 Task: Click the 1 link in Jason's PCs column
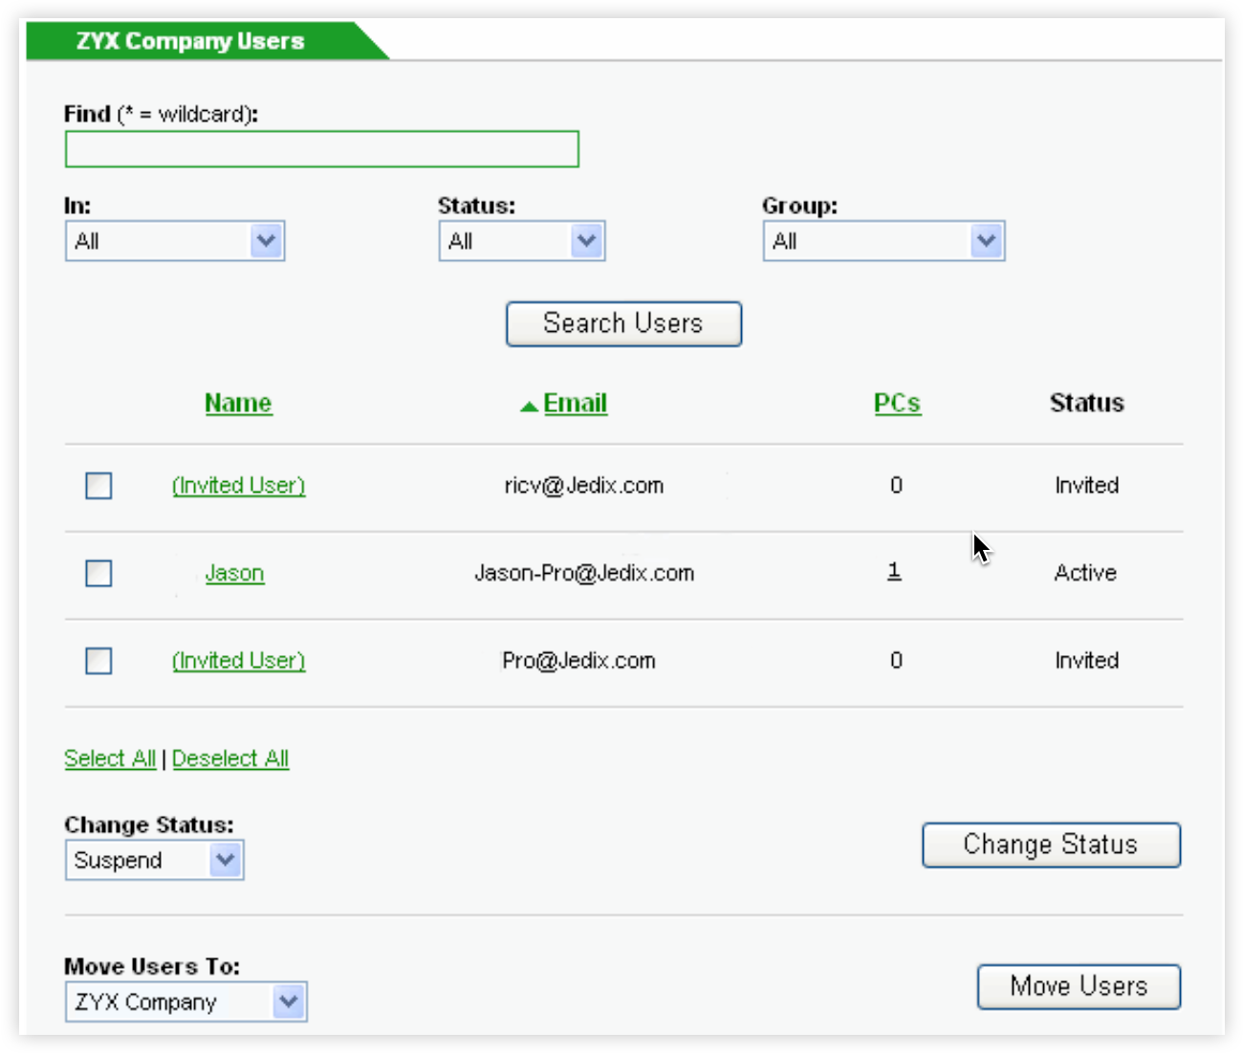tap(895, 571)
